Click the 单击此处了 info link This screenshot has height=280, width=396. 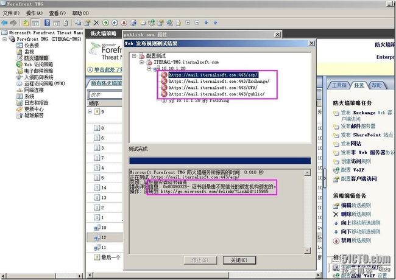[x=108, y=69]
